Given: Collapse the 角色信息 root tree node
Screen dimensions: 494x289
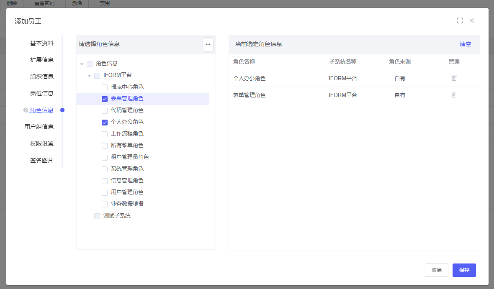Looking at the screenshot, I should pos(82,64).
